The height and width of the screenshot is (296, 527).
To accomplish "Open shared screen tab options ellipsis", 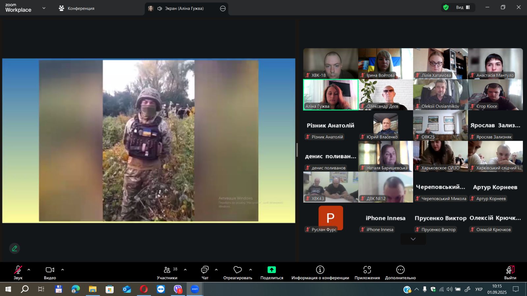I will pos(223,9).
